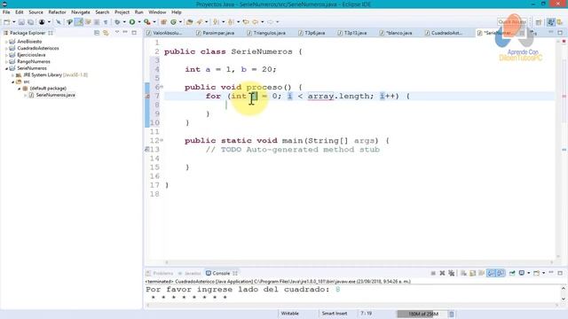
Task: Toggle Mark Occurrences highlighted toolbar button
Action: 79,22
